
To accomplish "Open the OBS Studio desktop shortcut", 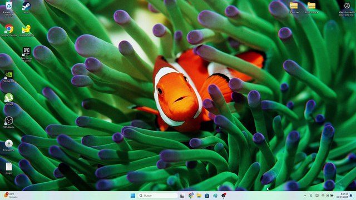I will [9, 122].
